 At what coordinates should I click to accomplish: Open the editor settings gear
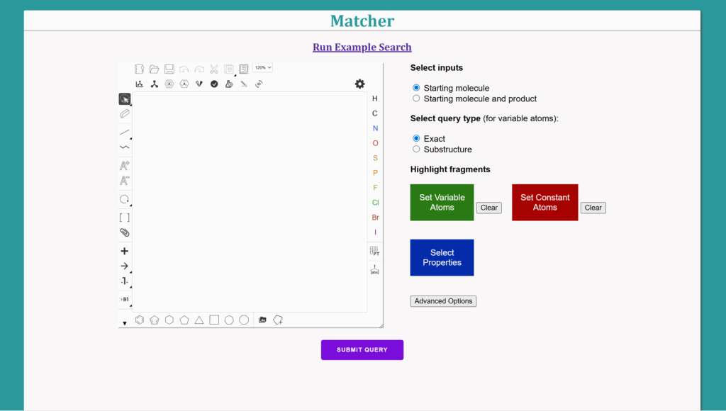point(359,84)
